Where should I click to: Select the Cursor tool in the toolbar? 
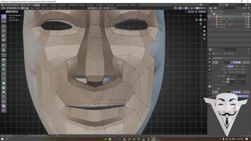(4, 21)
